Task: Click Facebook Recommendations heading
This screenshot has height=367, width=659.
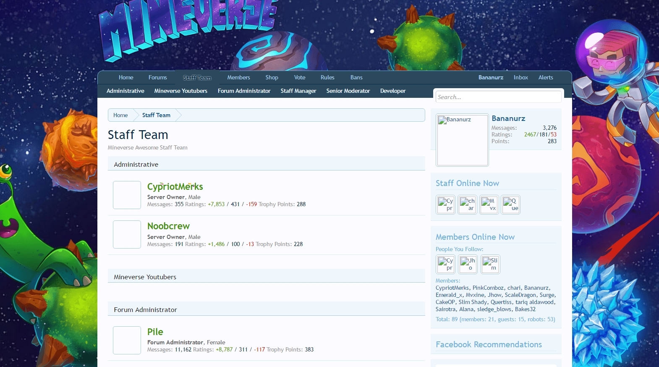Action: (489, 344)
